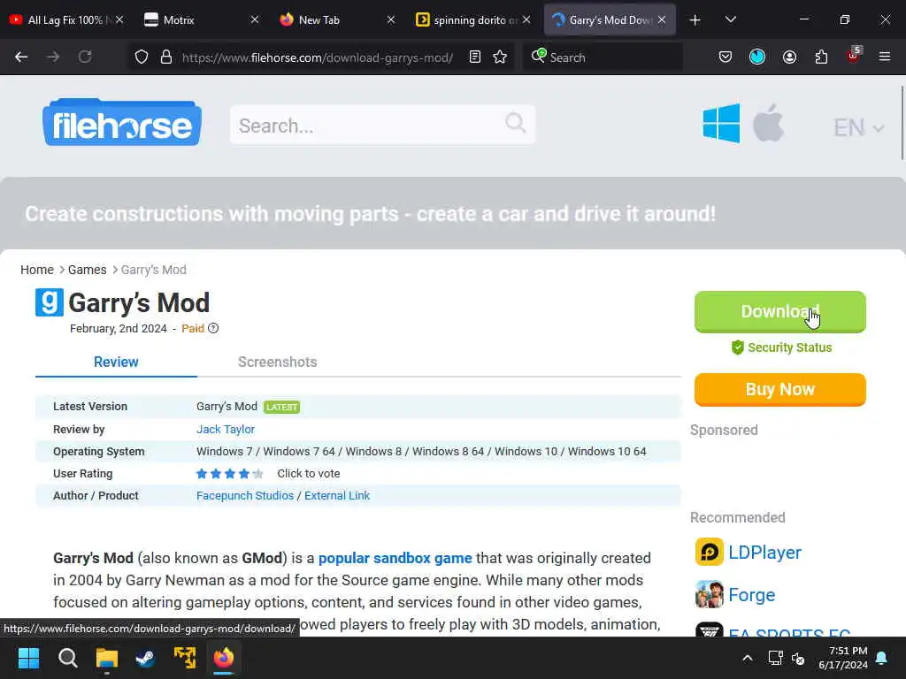906x679 pixels.
Task: Open Windows Start menu
Action: [28, 658]
